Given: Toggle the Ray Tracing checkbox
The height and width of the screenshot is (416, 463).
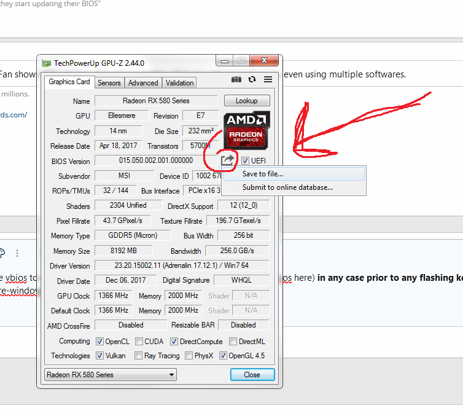Looking at the screenshot, I should (x=138, y=355).
